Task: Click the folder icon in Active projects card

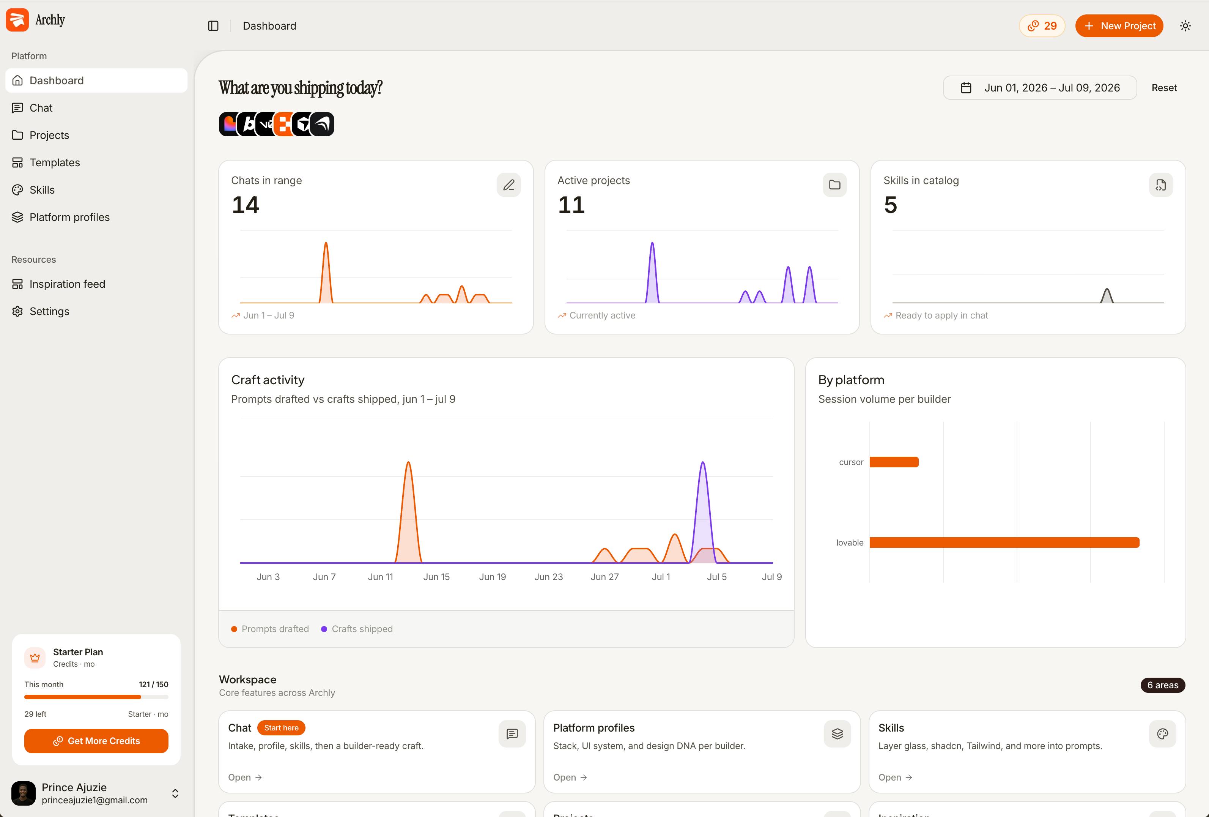Action: pyautogui.click(x=834, y=185)
